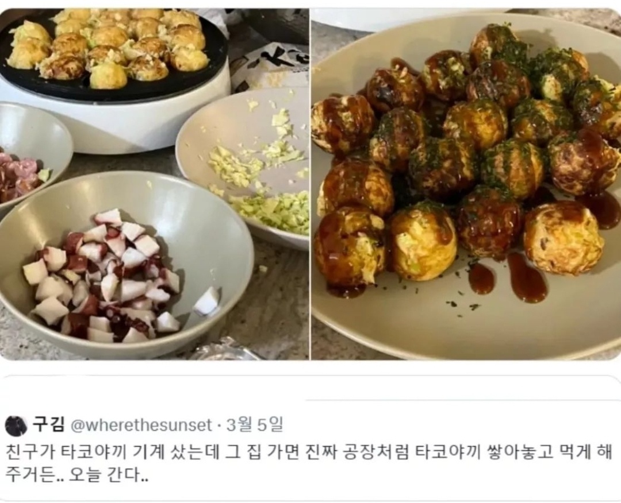Click the bowl of chopped octopus
The image size is (621, 503).
point(126,264)
